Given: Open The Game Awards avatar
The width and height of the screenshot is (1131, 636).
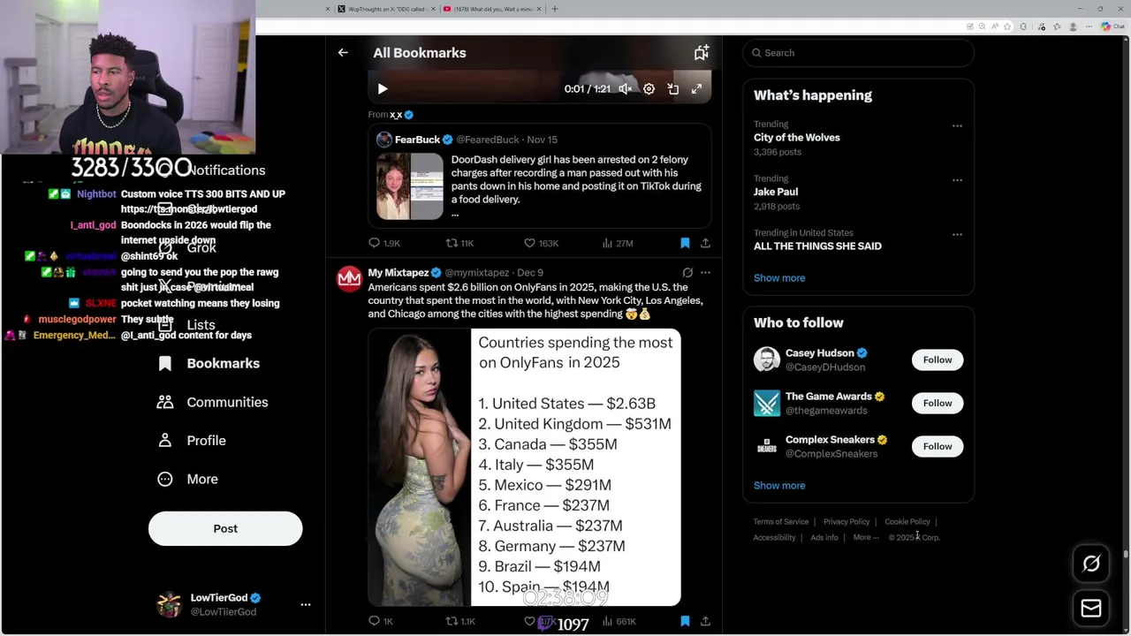Looking at the screenshot, I should (767, 403).
